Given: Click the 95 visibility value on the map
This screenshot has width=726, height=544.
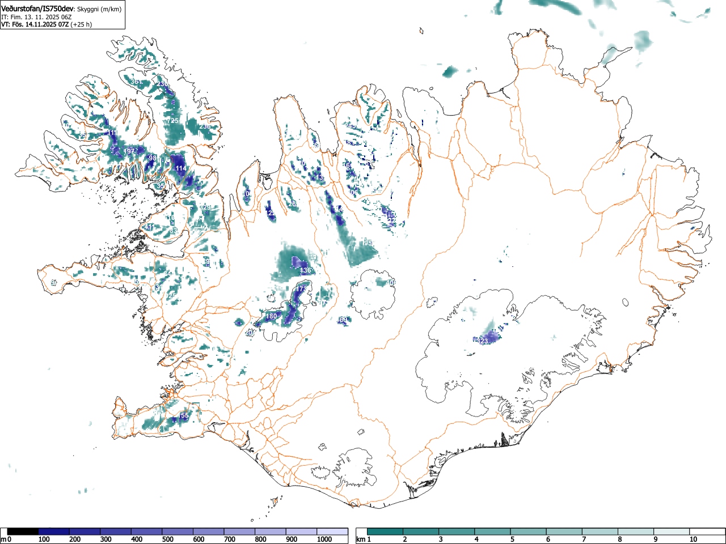Looking at the screenshot, I should click(368, 243).
